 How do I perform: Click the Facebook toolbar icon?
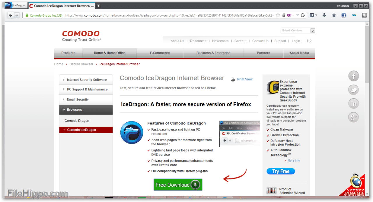coord(344,15)
